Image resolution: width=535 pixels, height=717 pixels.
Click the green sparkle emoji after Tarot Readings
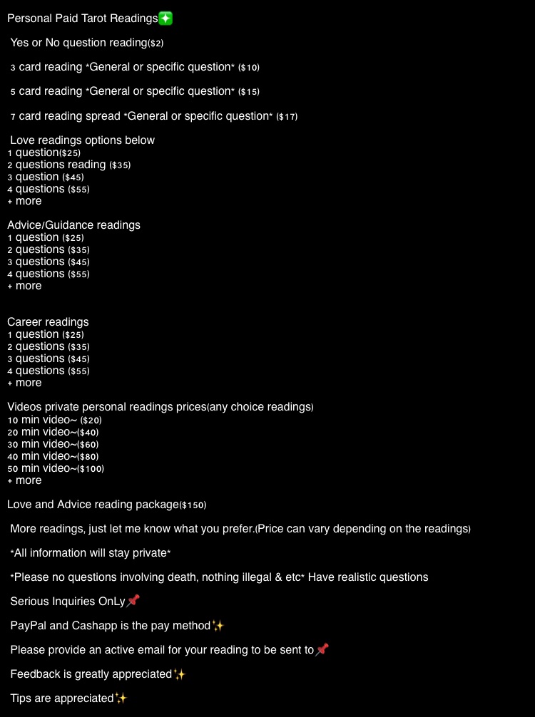coord(165,19)
